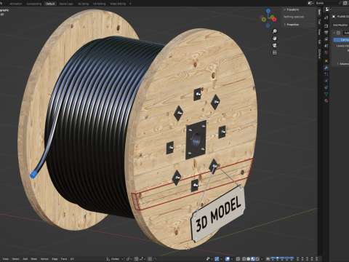
Task: Open the Global transform orientation dropdown
Action: [x=115, y=259]
